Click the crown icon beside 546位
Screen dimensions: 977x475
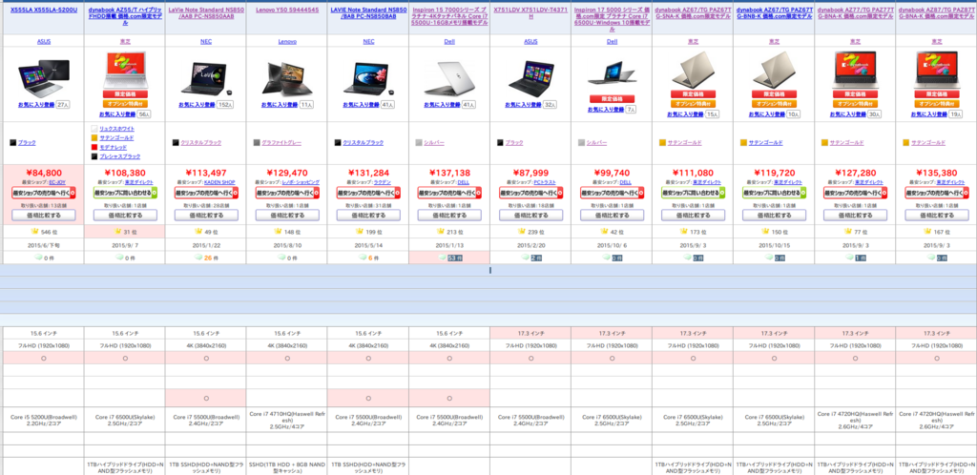35,232
